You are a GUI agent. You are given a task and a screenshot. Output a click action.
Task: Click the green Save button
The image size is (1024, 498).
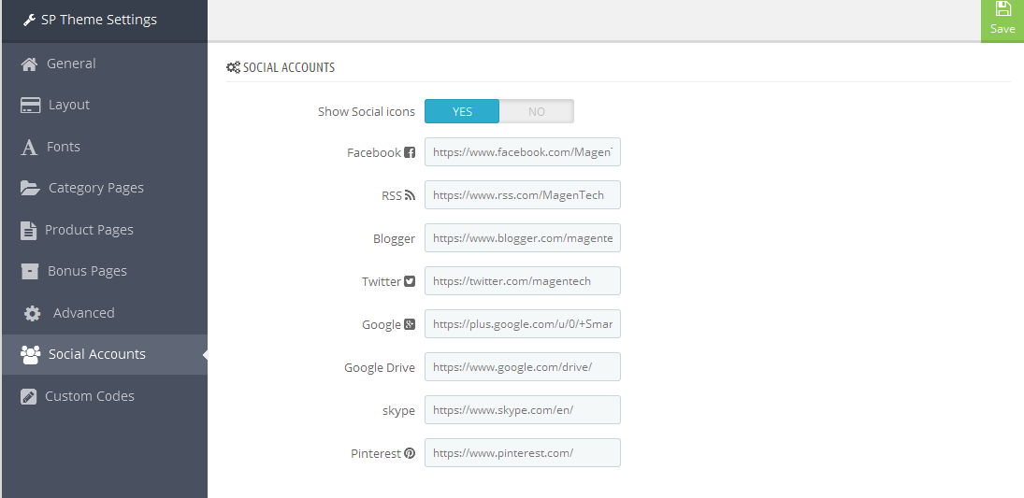pos(1002,21)
